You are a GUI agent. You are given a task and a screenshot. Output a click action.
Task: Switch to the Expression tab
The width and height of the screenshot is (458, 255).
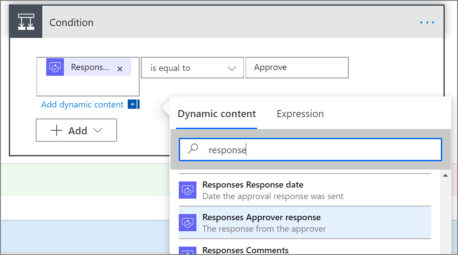point(300,114)
